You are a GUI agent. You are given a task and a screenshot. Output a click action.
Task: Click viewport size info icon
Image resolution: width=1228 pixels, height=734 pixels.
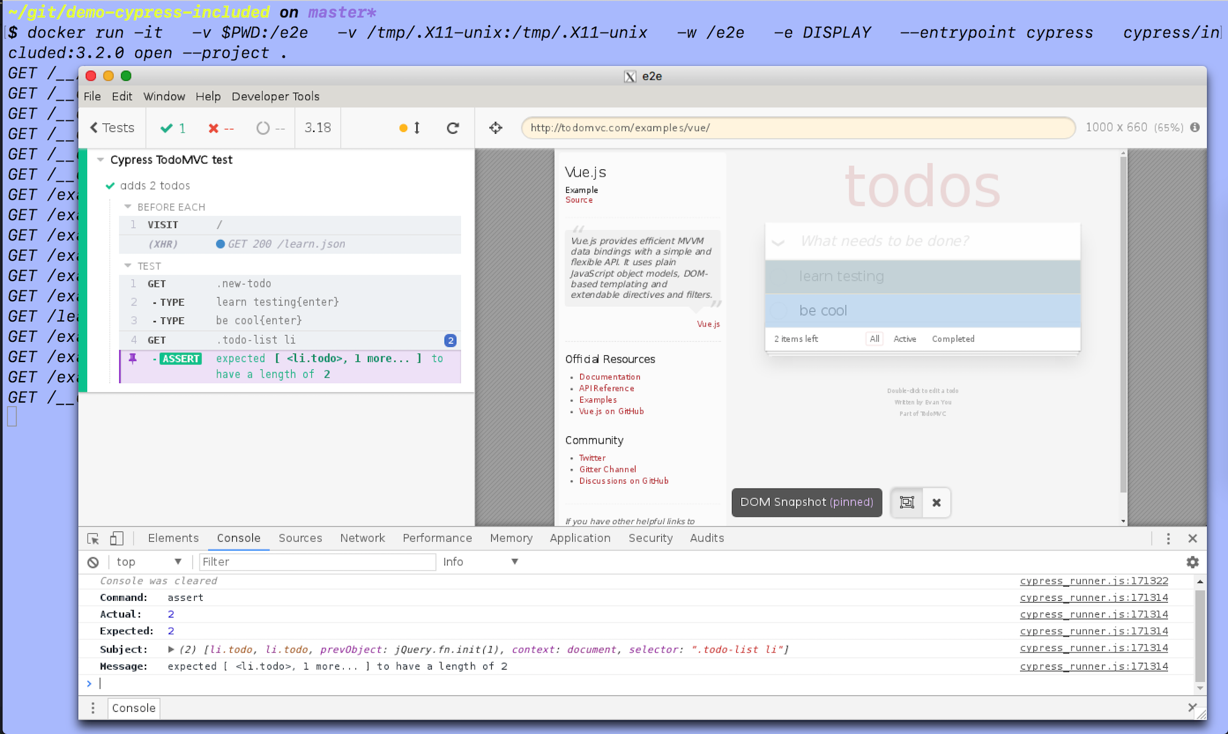click(1195, 127)
